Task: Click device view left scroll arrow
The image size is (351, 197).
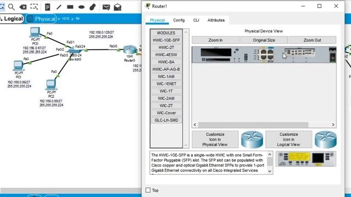Action: click(195, 125)
